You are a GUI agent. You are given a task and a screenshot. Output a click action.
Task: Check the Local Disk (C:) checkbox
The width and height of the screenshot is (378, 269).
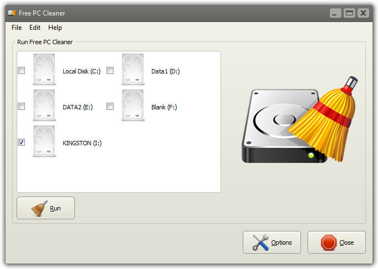tap(22, 70)
